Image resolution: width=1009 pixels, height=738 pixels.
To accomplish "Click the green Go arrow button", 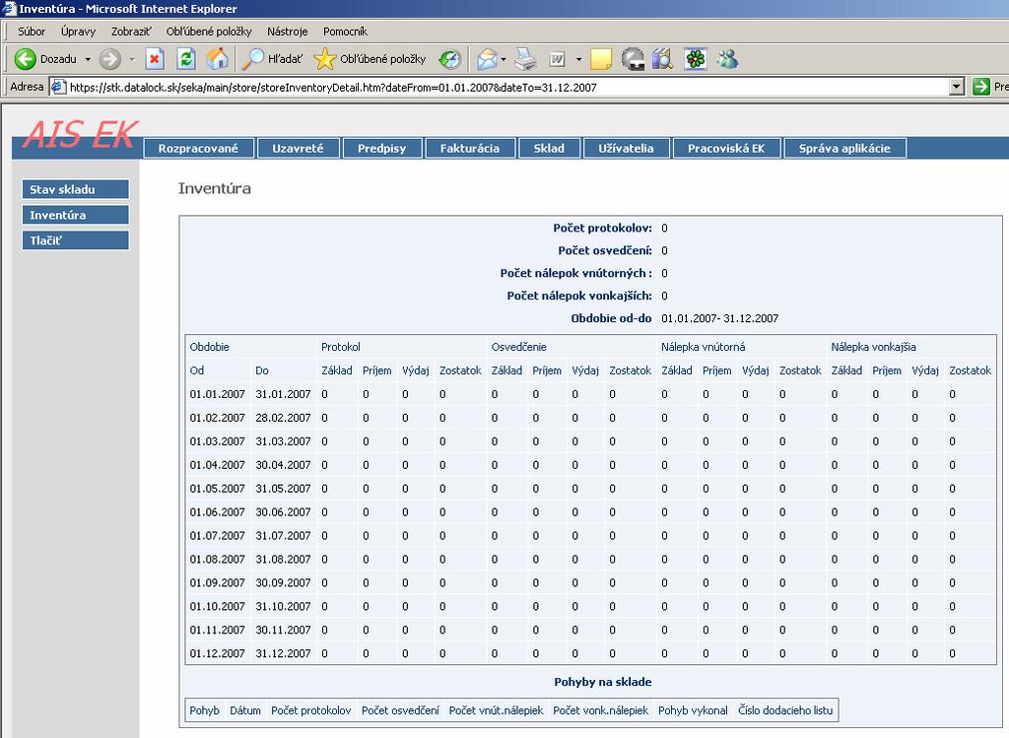I will (x=980, y=87).
